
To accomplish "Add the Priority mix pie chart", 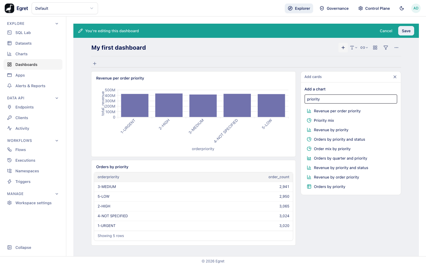I will (x=351, y=120).
